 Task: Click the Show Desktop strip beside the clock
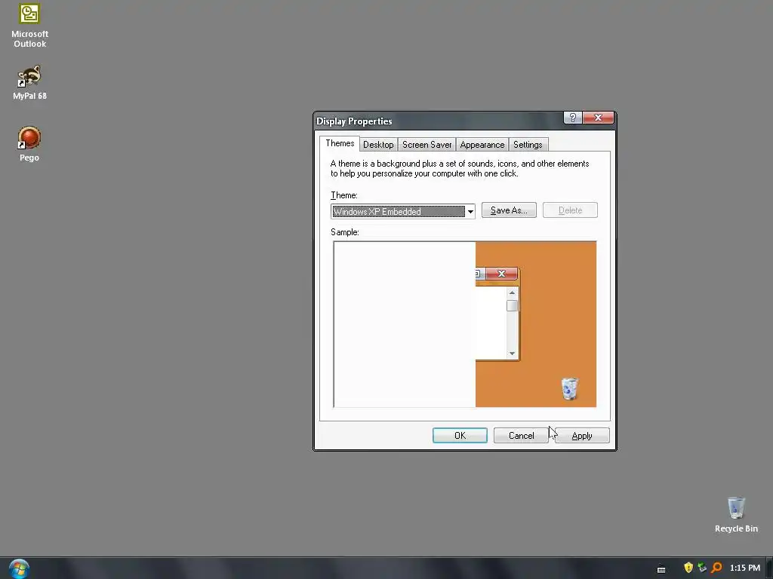coord(769,568)
